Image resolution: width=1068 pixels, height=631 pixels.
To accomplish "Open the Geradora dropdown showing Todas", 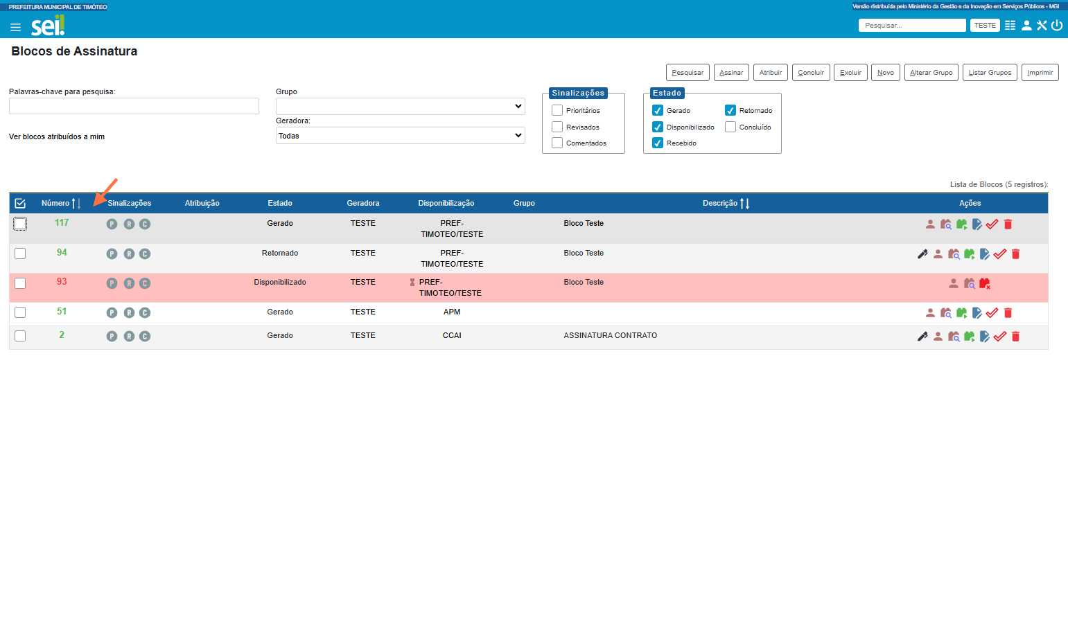I will [x=401, y=136].
